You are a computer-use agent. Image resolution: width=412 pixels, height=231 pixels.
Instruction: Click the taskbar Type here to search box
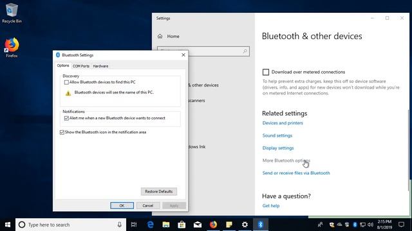[71, 225]
